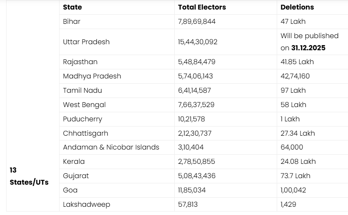Click Kerala total electors 2,78,50,855
The image size is (348, 215).
click(196, 161)
